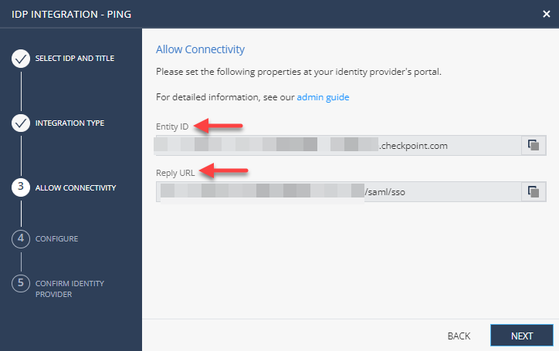Click the step 5 number circle
This screenshot has height=351, width=559.
[x=22, y=283]
